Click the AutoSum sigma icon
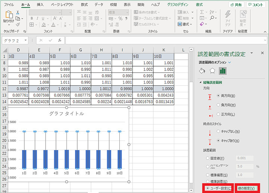The image size is (269, 193). pos(202,12)
